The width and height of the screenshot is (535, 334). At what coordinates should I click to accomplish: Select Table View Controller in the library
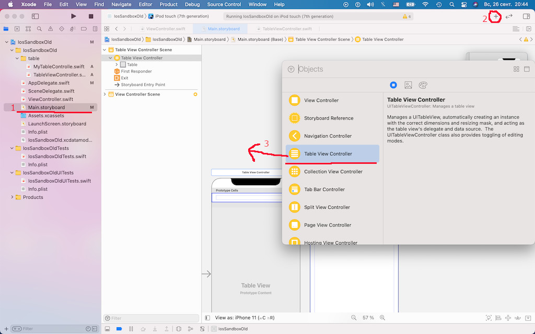[332, 154]
